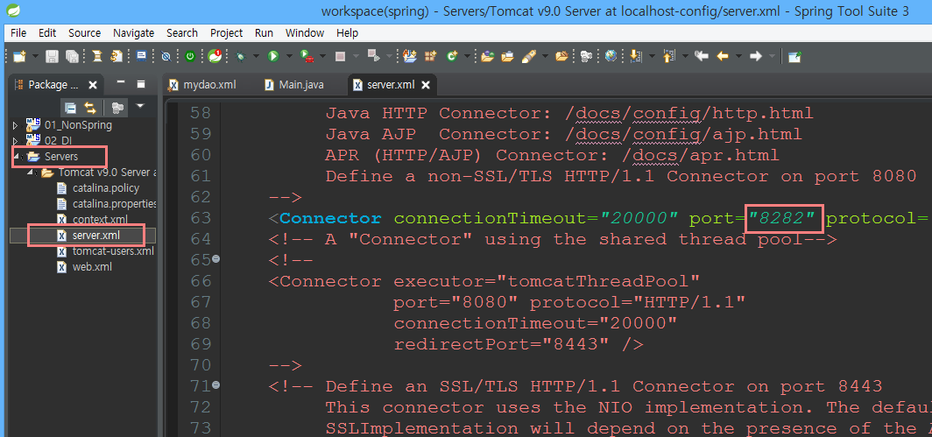Switch to the Main.java editor tab
The width and height of the screenshot is (932, 437).
coord(295,84)
